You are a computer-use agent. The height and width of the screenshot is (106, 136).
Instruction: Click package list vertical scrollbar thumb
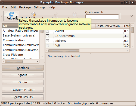point(132,30)
